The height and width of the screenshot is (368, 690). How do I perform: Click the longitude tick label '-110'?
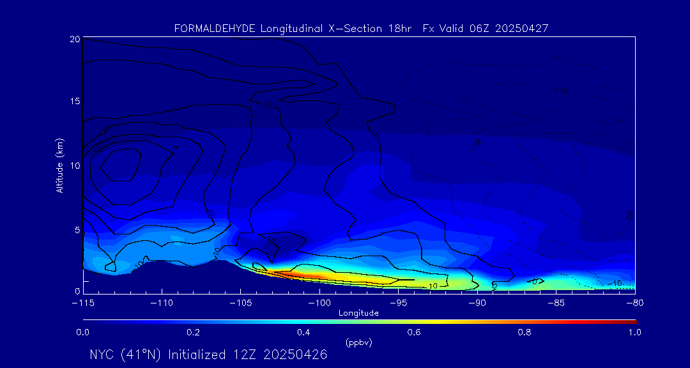point(162,303)
